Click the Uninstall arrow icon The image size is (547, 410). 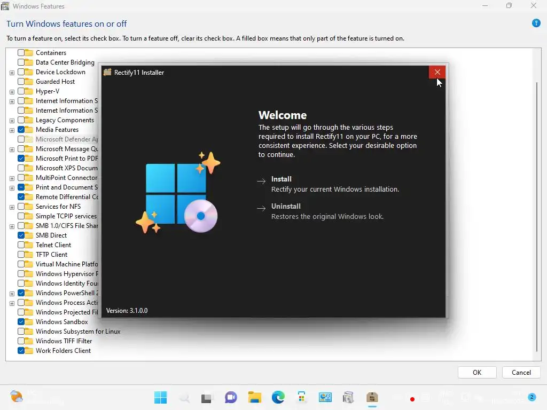point(261,208)
